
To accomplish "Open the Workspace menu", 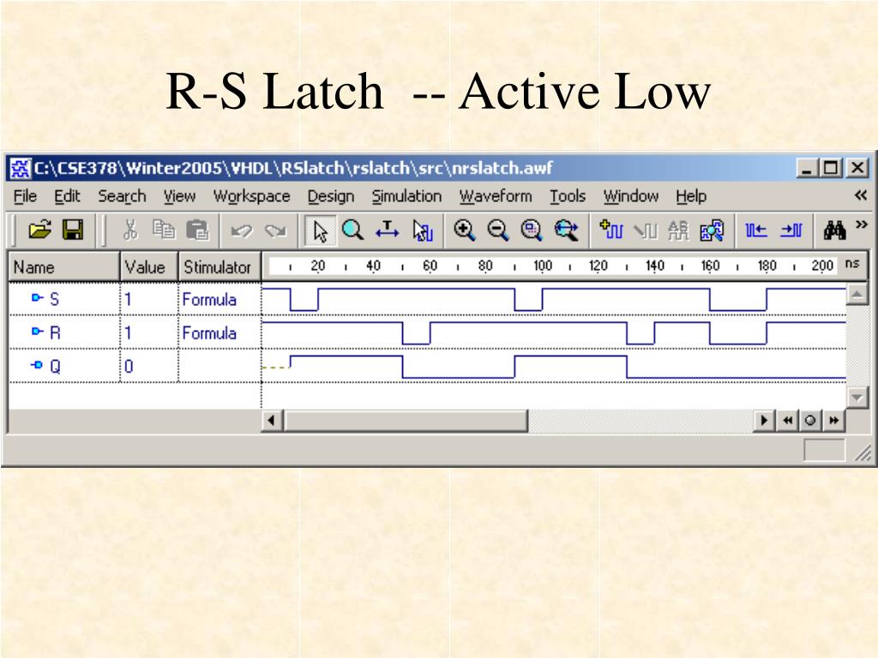I will [251, 196].
